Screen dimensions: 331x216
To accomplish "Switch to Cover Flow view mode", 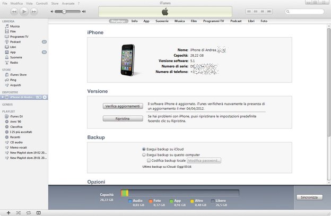I will [x=269, y=11].
